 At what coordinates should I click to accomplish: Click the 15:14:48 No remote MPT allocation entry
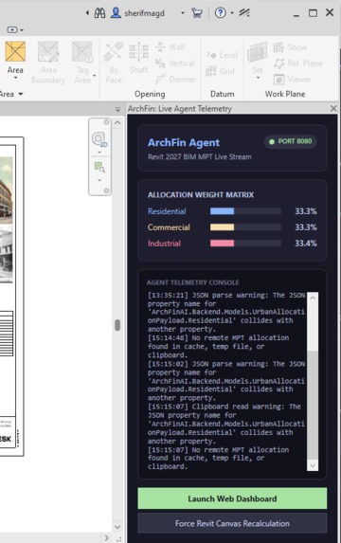(218, 346)
